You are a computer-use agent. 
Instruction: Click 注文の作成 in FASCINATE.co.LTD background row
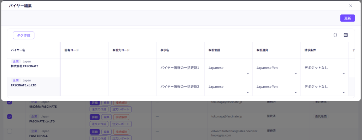99,124
